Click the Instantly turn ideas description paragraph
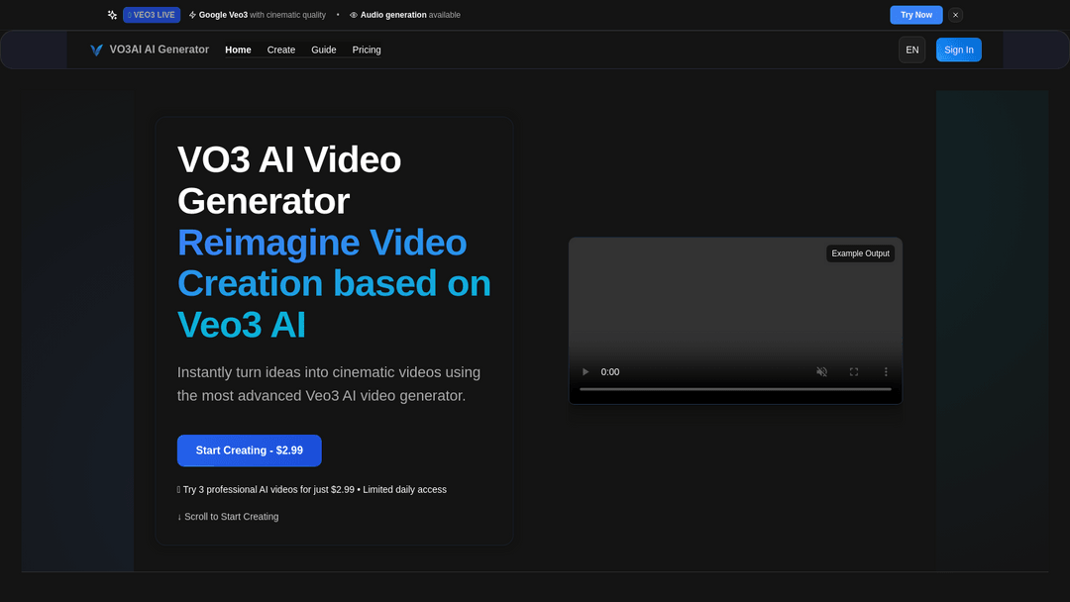 click(328, 384)
